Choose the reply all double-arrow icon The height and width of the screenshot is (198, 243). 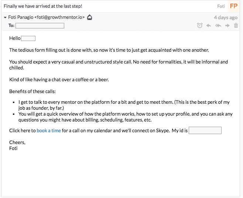pos(218,25)
